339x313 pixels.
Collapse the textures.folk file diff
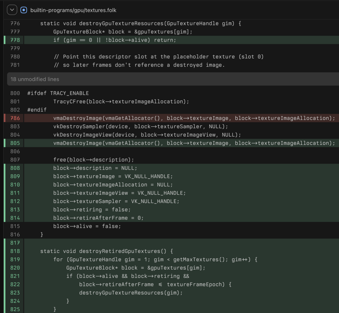[x=12, y=10]
